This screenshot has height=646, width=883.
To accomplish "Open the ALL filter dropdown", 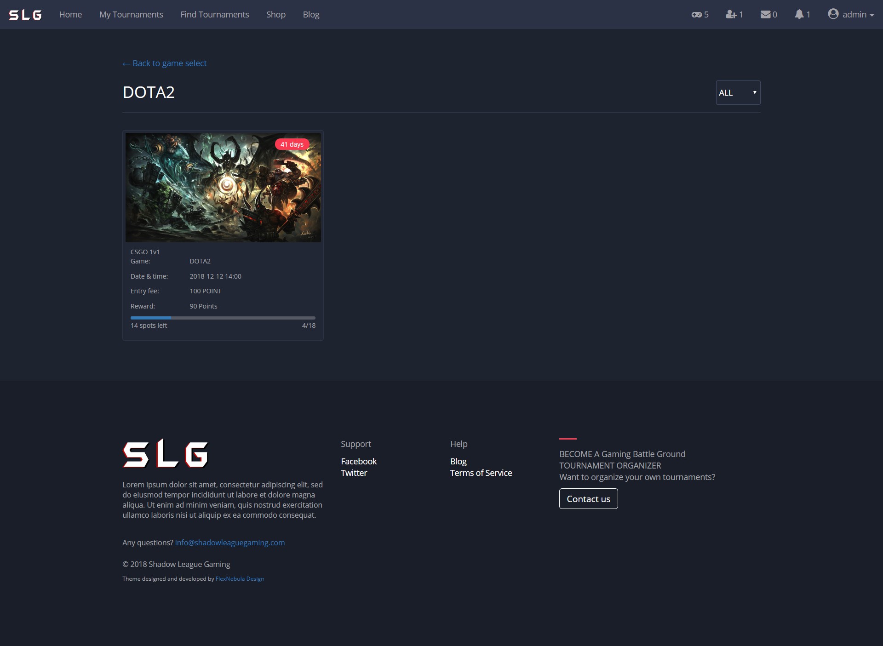I will tap(738, 93).
